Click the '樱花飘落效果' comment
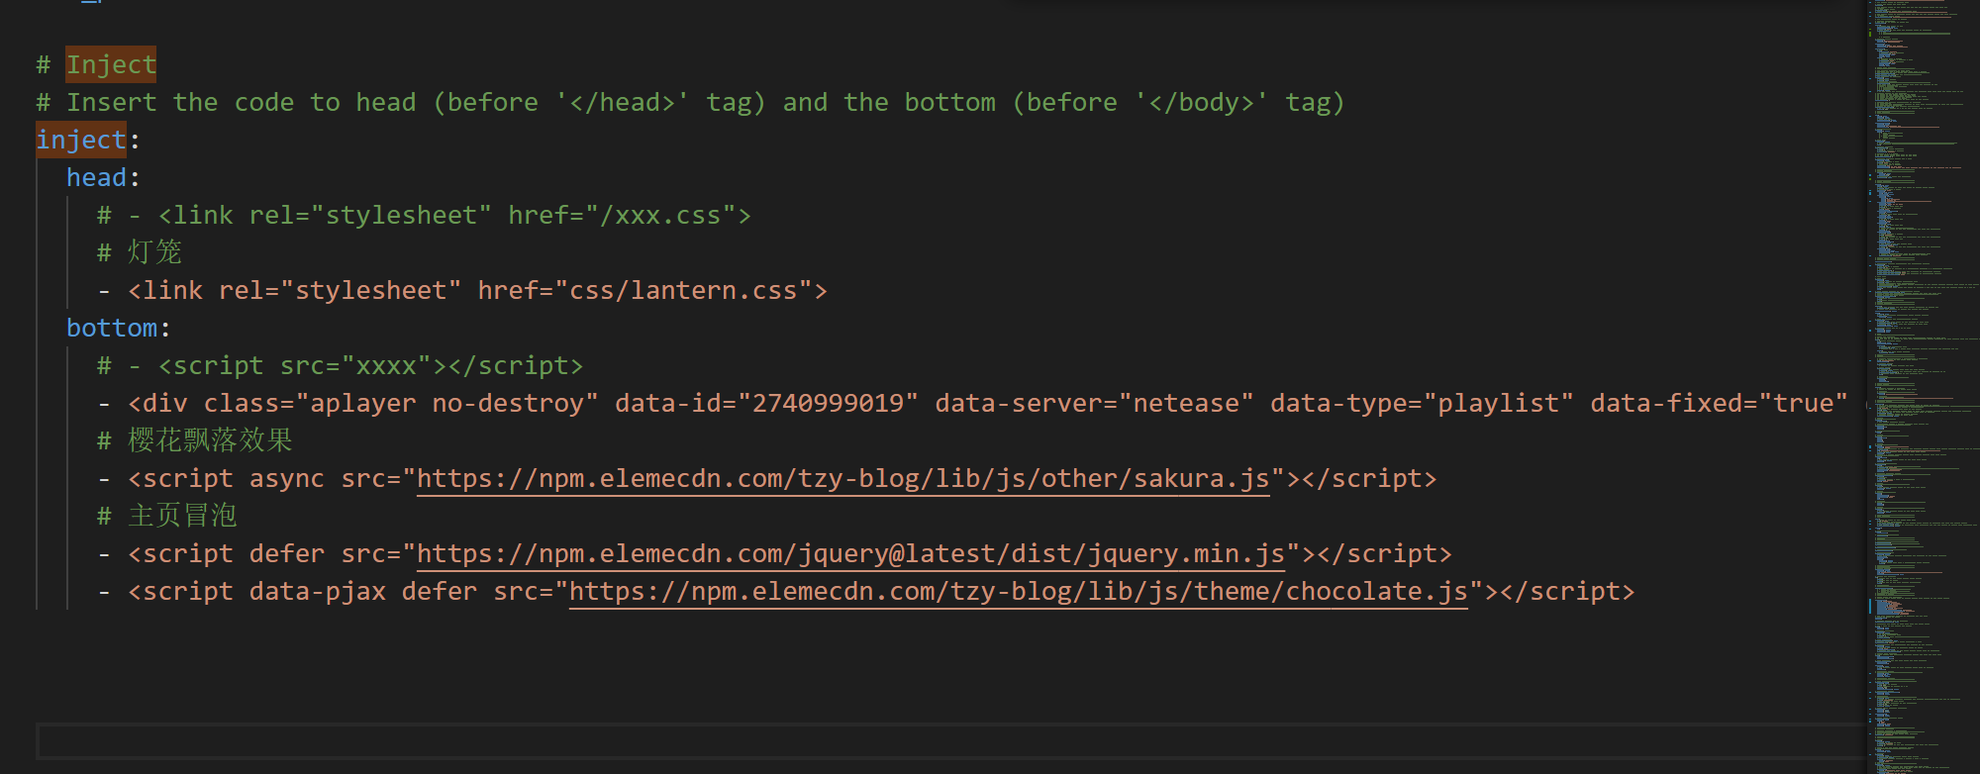This screenshot has height=774, width=1980. click(195, 441)
